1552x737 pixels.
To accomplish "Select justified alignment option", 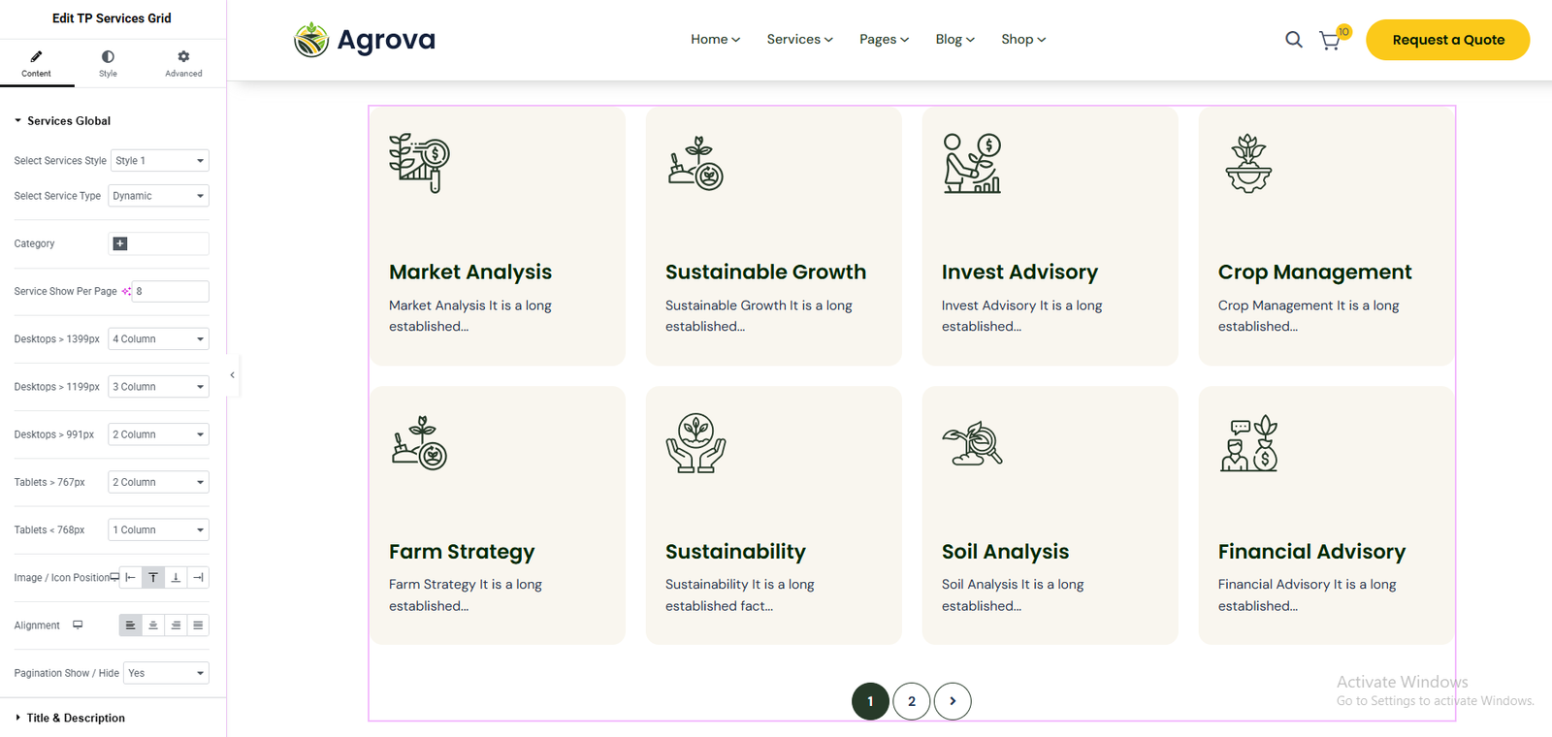I will click(x=198, y=625).
